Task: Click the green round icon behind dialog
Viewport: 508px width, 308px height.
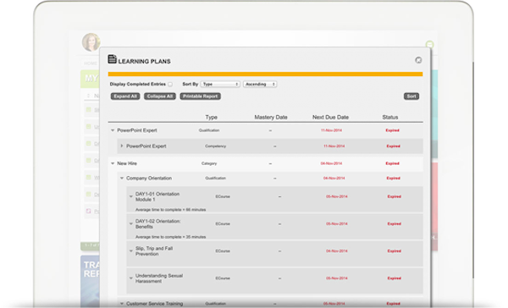Action: point(429,44)
